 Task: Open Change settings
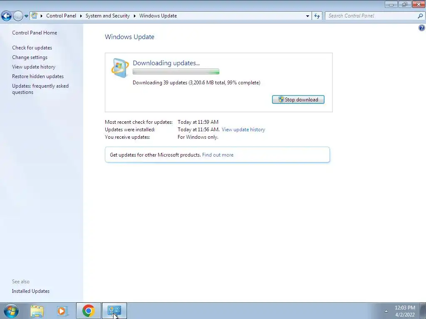pyautogui.click(x=30, y=57)
